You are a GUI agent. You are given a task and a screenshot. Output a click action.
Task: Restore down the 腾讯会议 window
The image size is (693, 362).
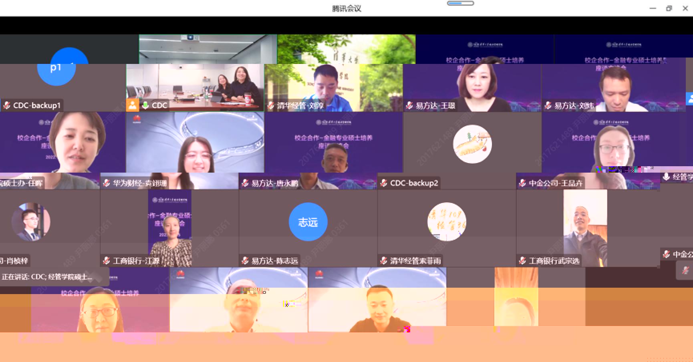[x=669, y=8]
